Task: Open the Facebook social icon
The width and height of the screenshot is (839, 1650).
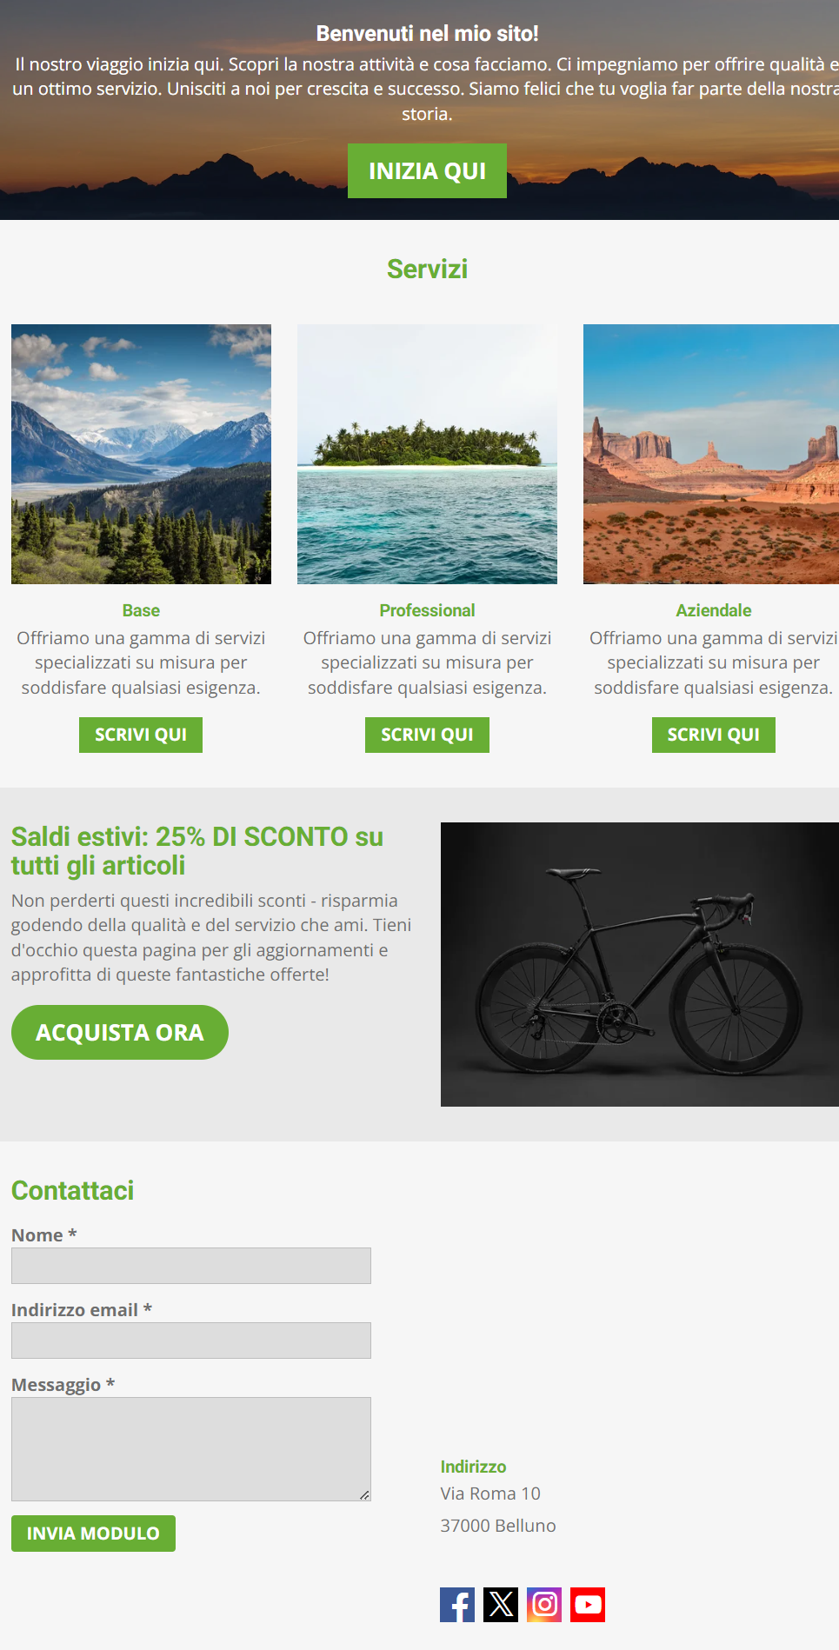Action: pyautogui.click(x=457, y=1605)
